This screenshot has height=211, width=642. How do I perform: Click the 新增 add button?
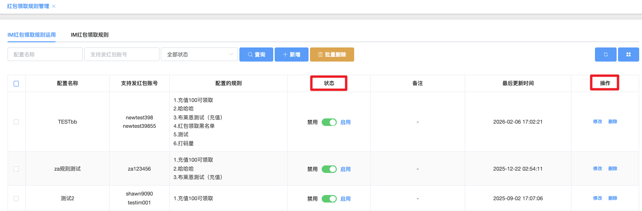(x=291, y=55)
